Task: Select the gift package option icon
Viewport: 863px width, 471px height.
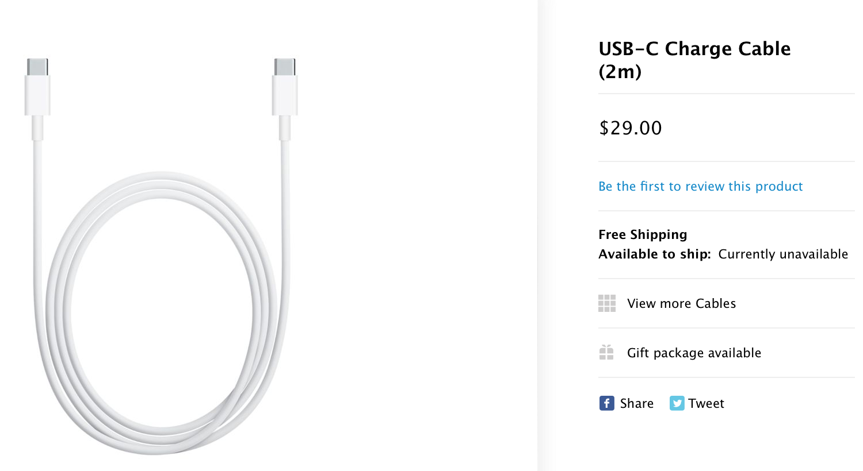Action: (608, 353)
